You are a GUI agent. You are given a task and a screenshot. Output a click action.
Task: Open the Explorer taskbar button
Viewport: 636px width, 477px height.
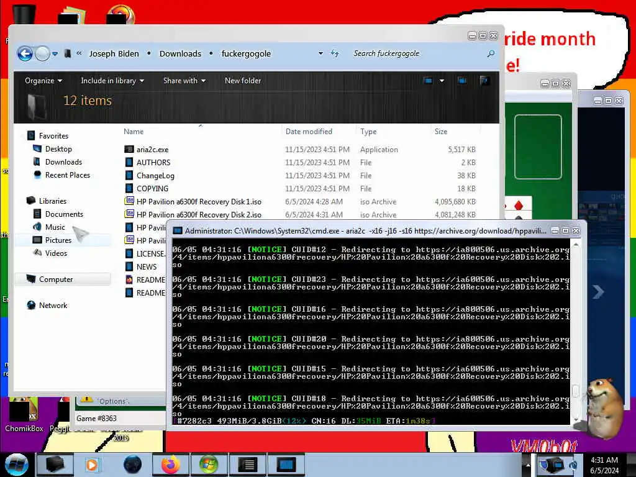click(x=55, y=465)
